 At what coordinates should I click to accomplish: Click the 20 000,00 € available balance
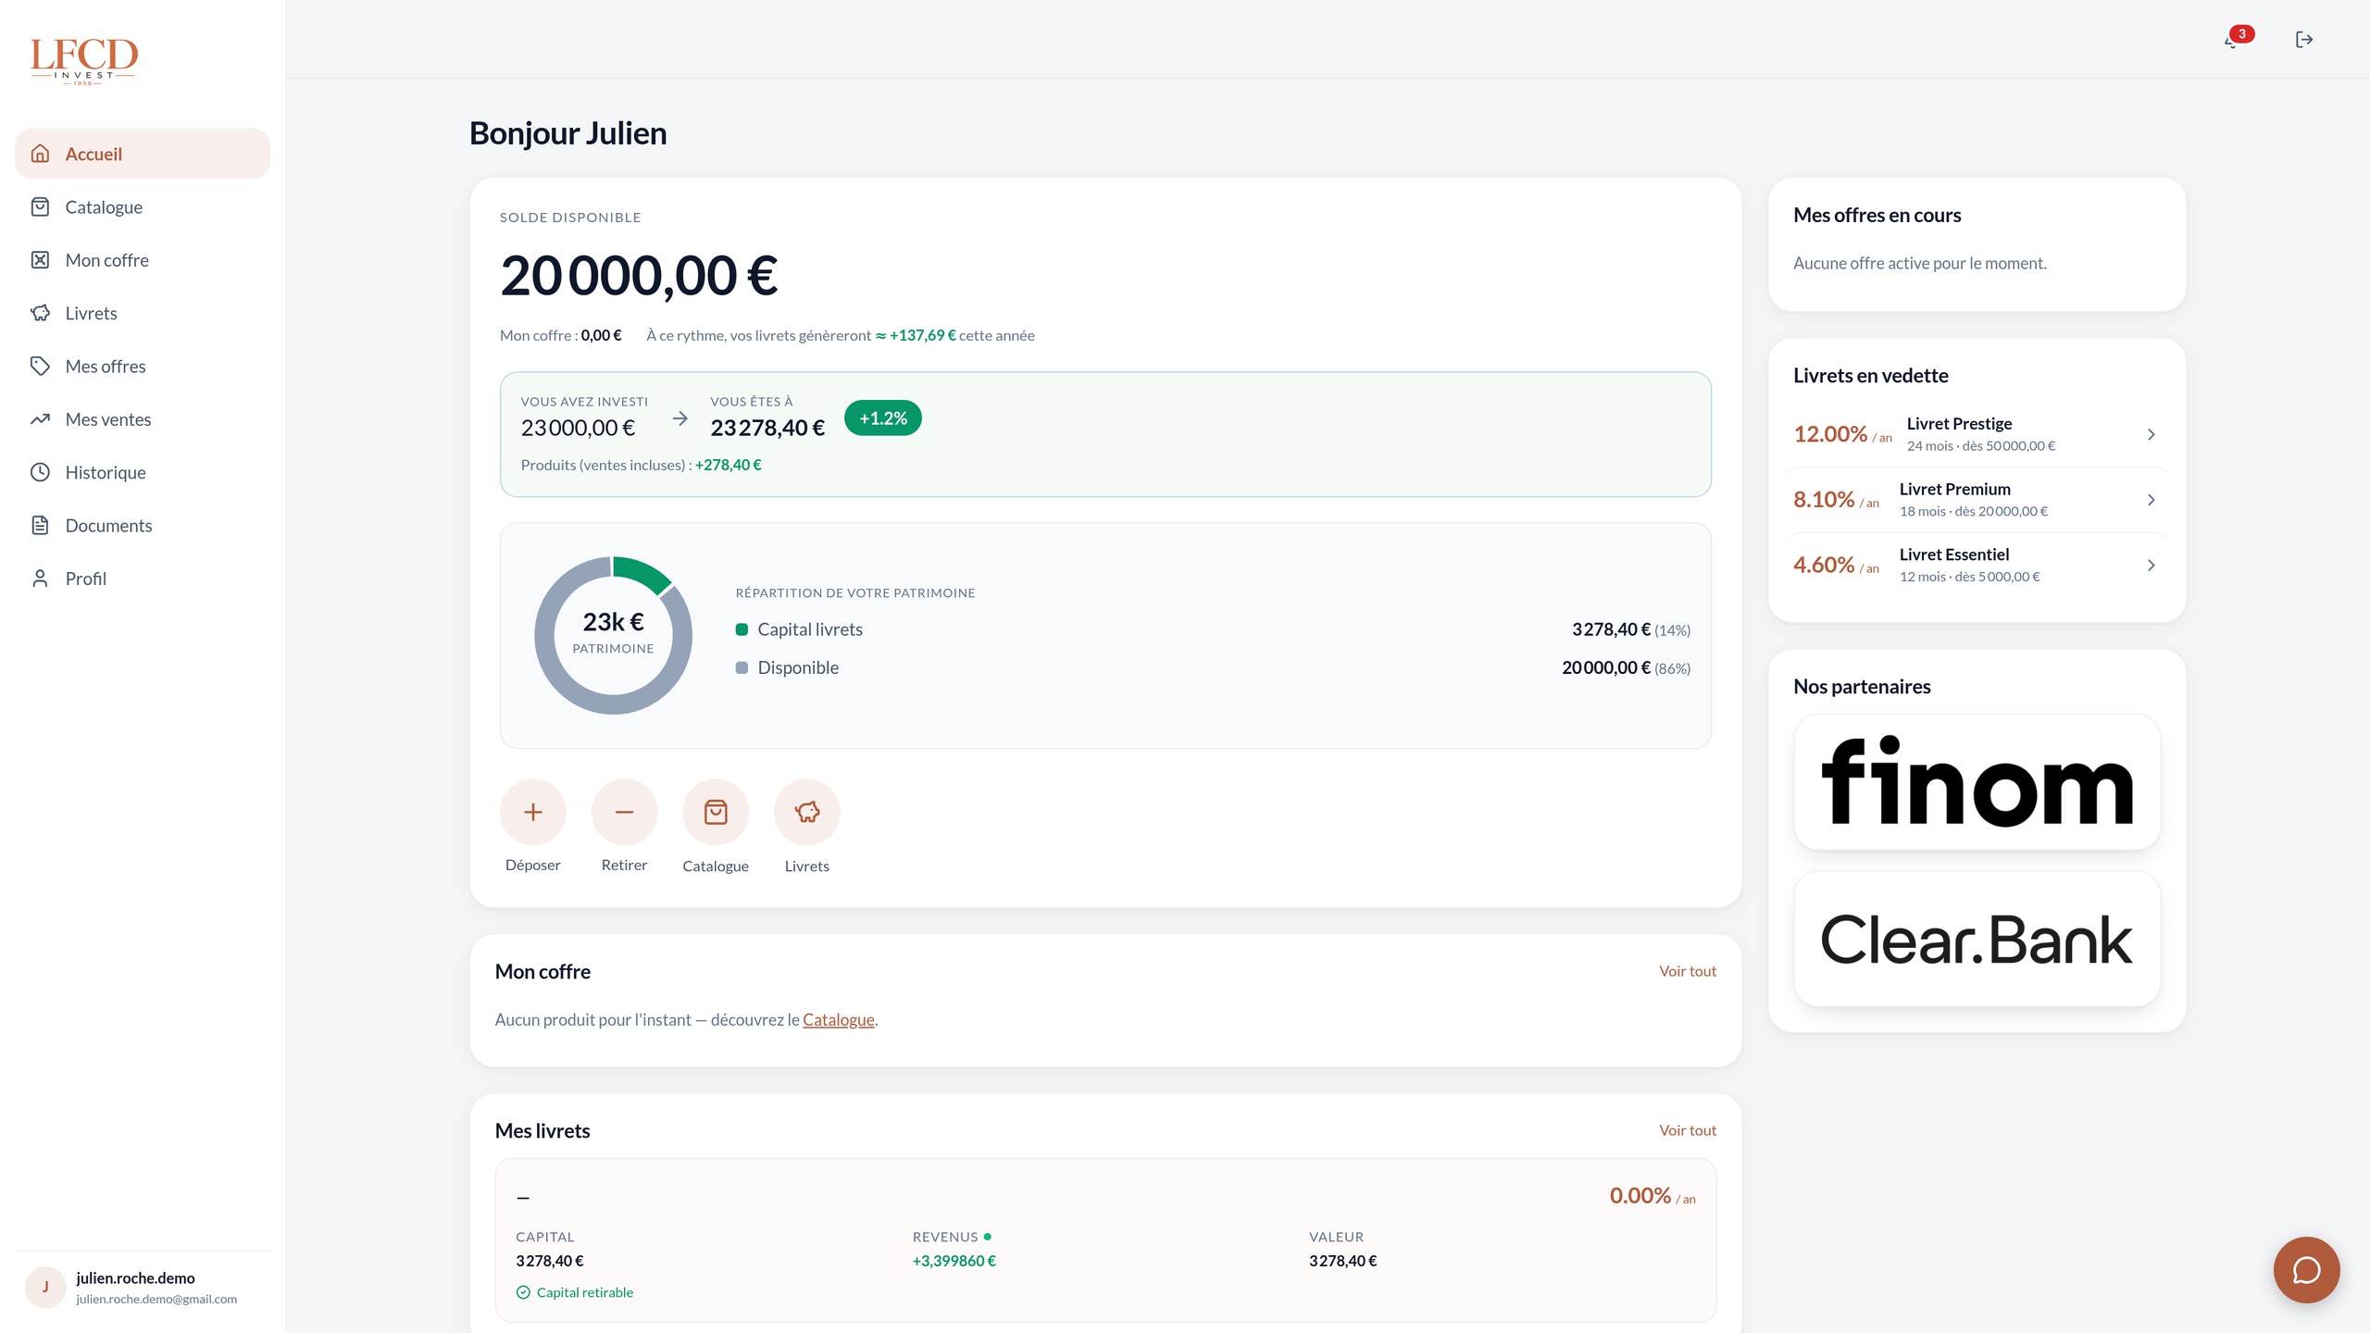pyautogui.click(x=639, y=276)
